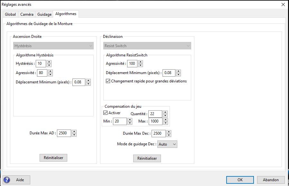Click Réinitialiser under Déclinaison

(147, 158)
